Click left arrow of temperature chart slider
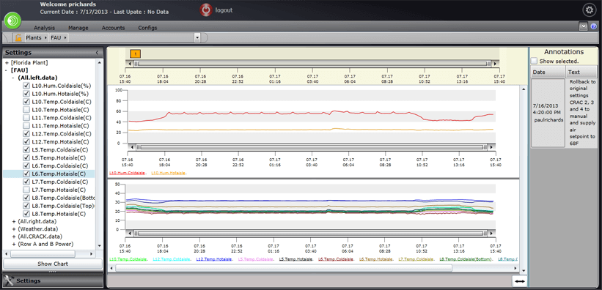The image size is (602, 290). coord(131,233)
